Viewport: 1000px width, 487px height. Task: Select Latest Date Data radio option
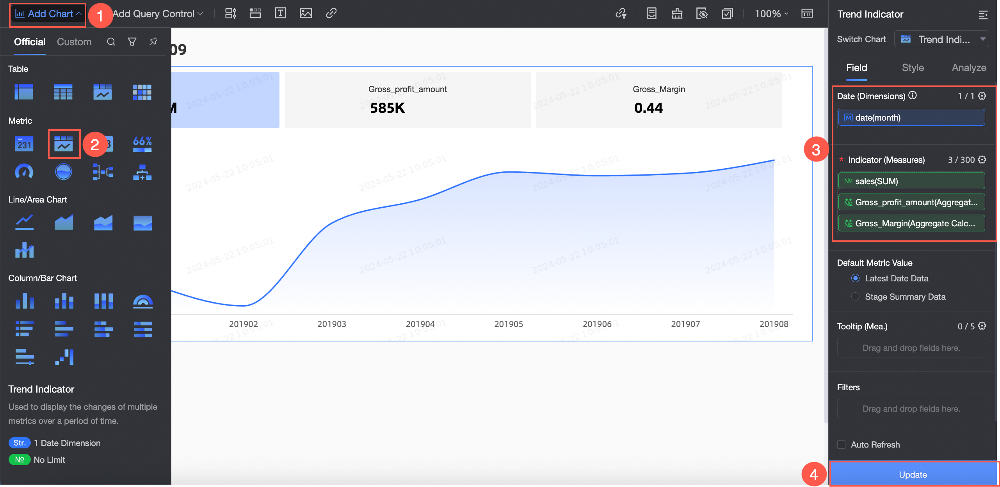855,278
